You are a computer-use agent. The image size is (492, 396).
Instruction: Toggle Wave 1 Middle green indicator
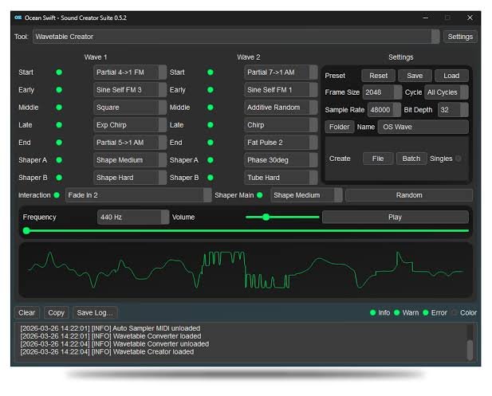59,108
